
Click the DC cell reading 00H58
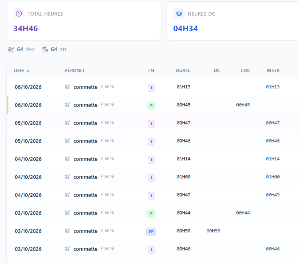click(213, 231)
